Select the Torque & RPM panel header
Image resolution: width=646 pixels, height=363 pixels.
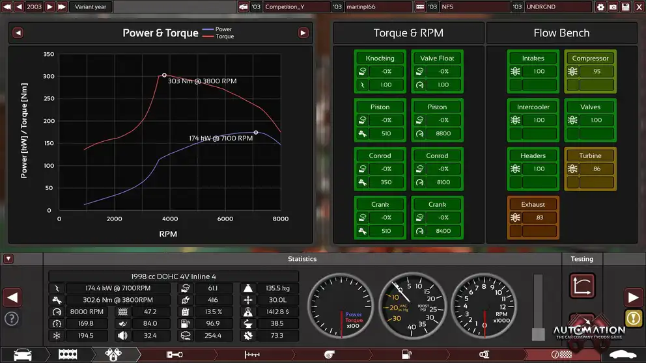[x=408, y=33]
